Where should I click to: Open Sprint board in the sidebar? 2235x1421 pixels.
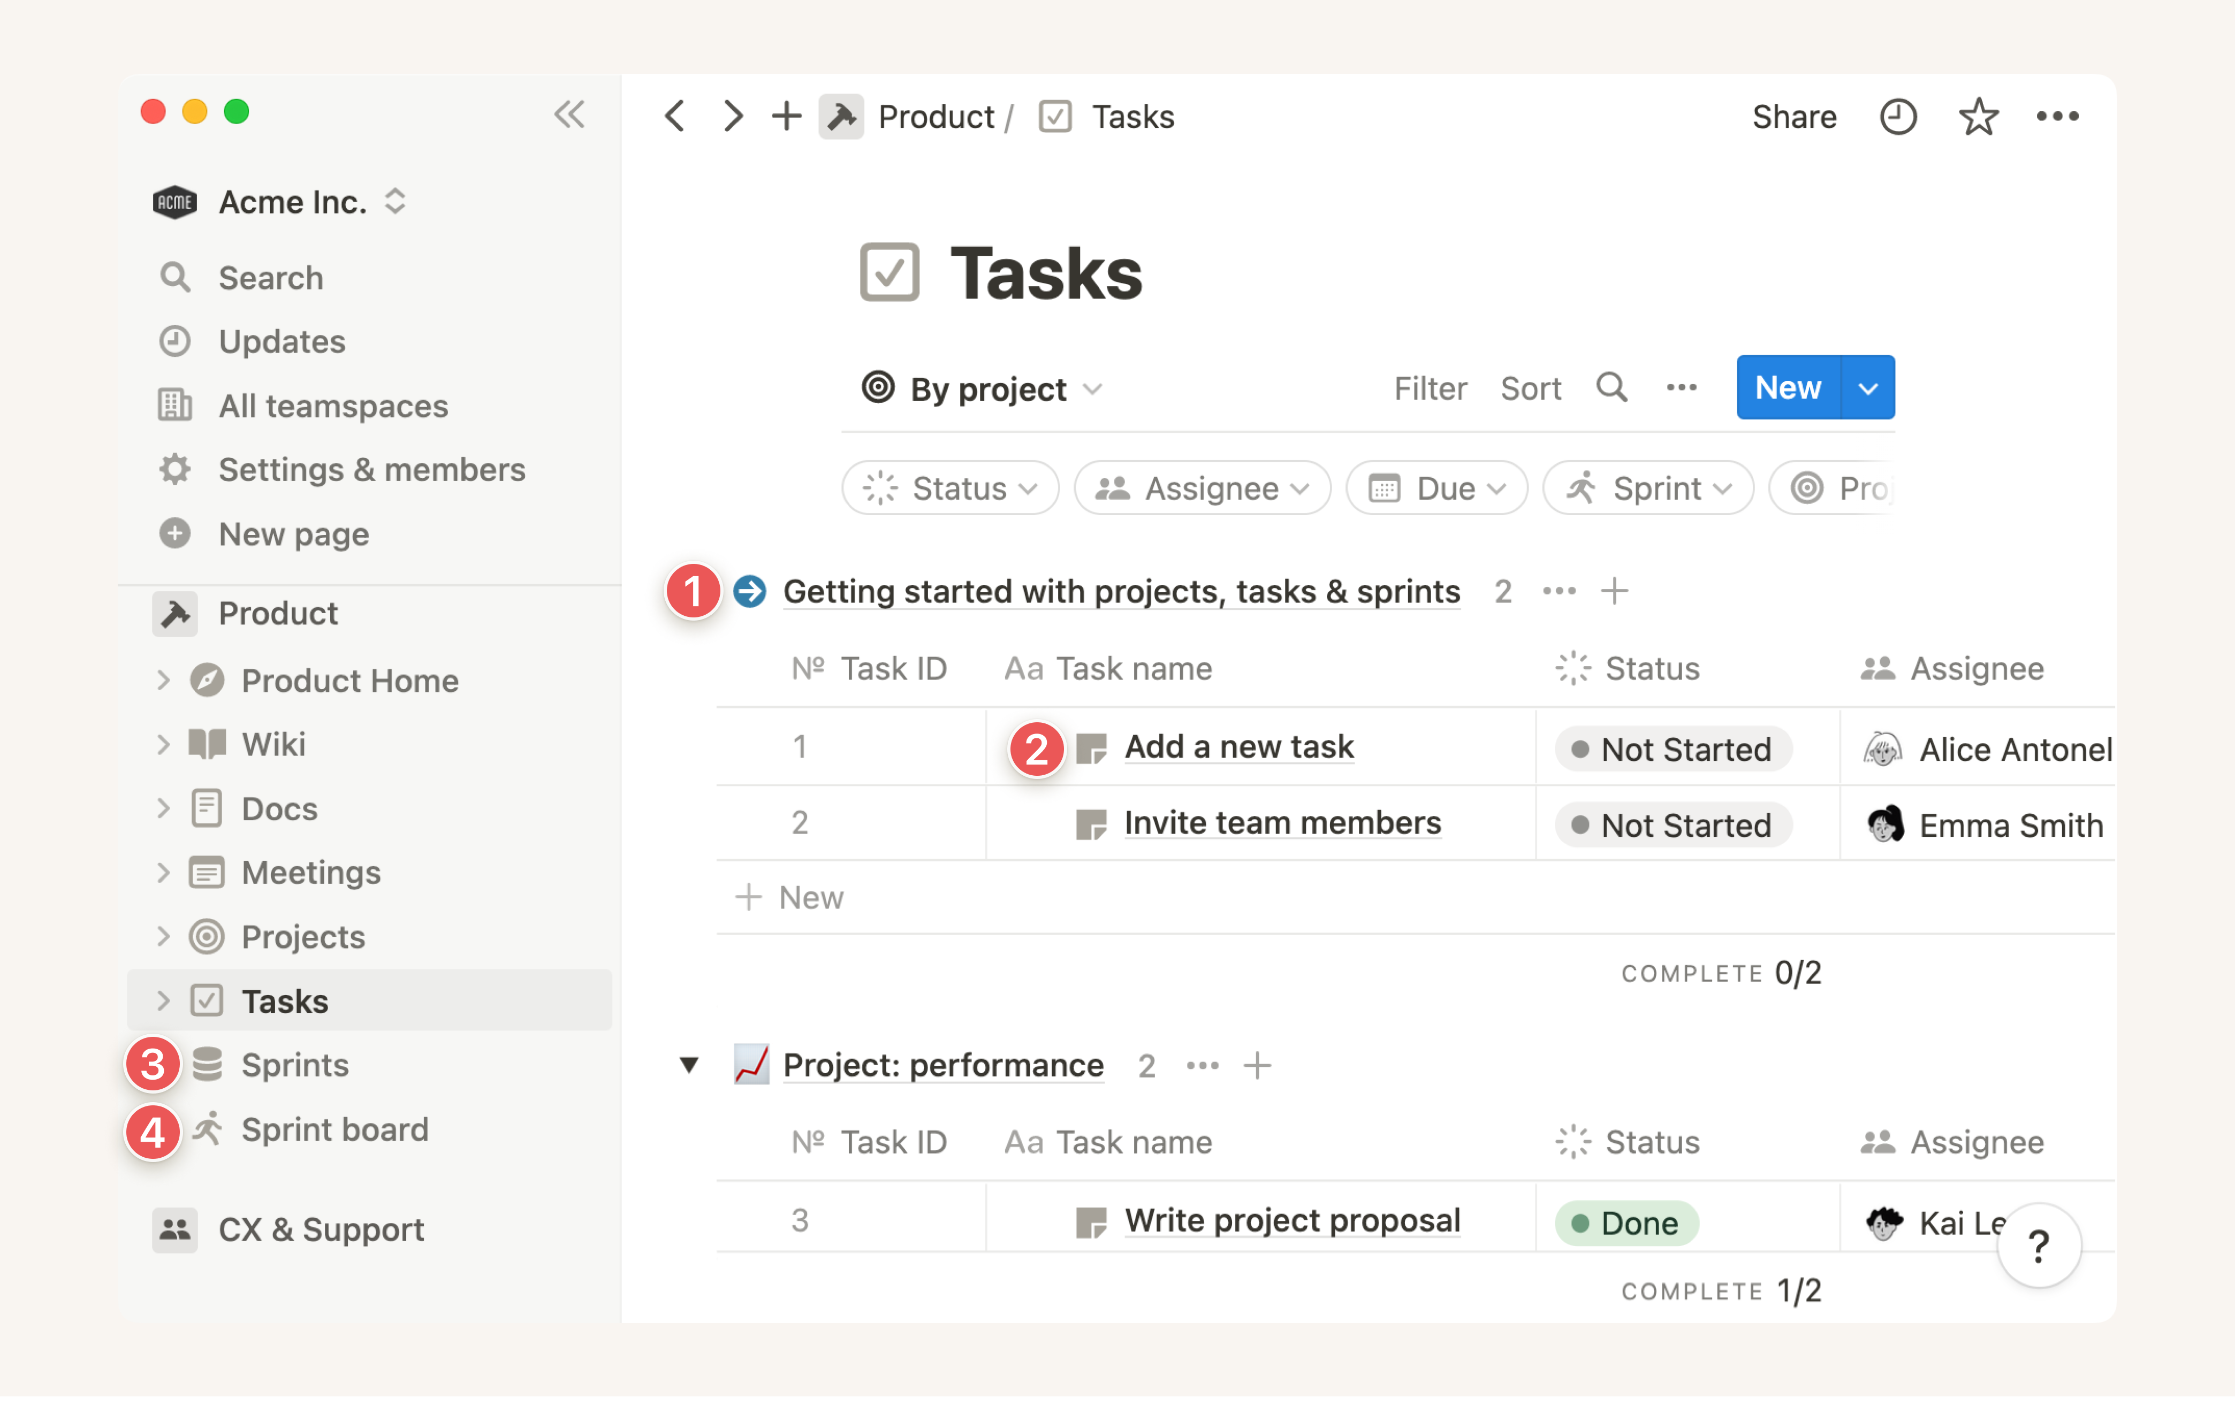(334, 1130)
